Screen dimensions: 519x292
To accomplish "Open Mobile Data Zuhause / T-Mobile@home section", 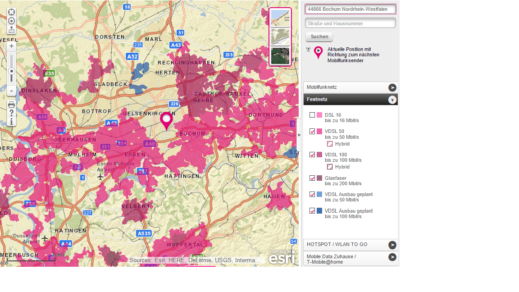I will coord(392,257).
